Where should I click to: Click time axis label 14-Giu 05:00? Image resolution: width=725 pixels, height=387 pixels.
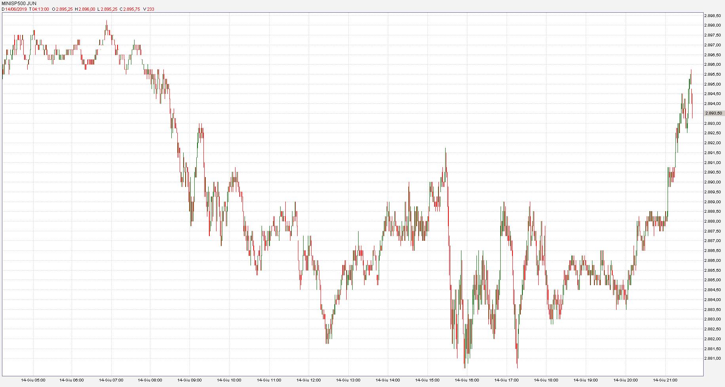[33, 380]
